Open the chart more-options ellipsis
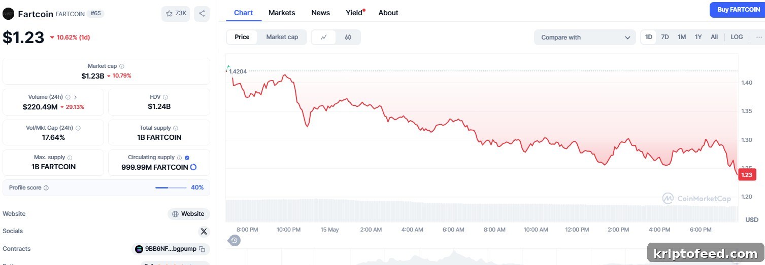This screenshot has width=765, height=265. pos(759,37)
